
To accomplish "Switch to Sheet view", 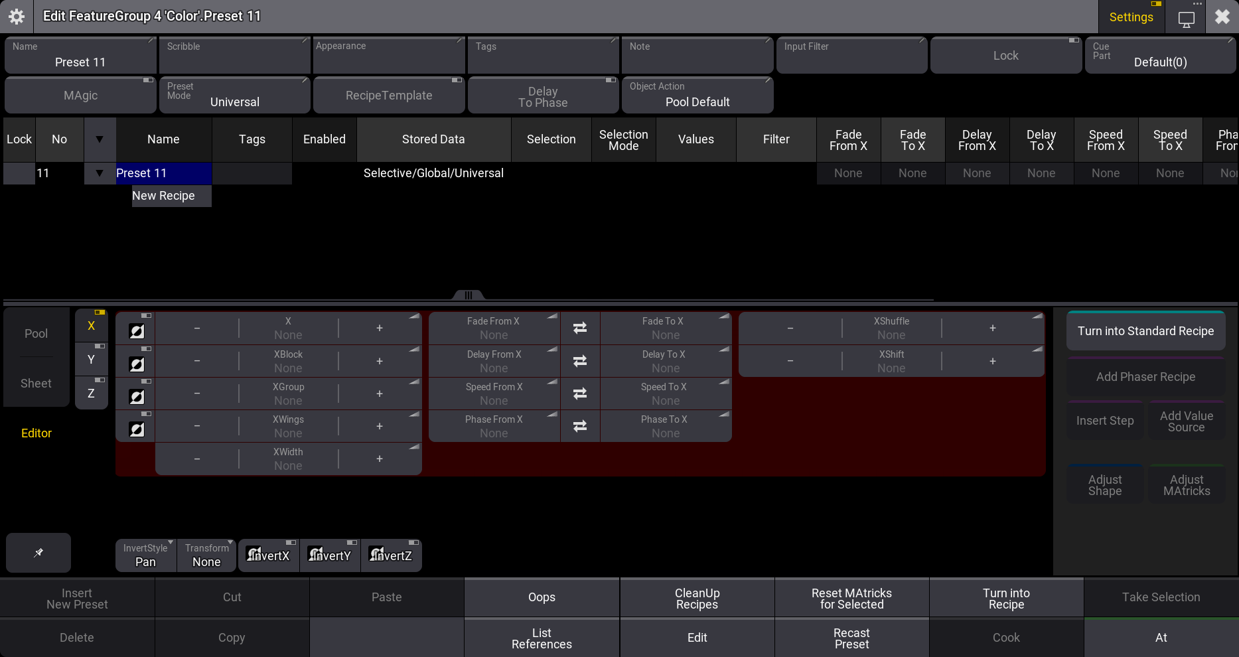I will 36,384.
